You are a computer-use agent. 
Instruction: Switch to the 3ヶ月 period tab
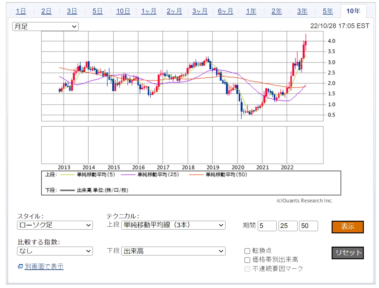coord(200,11)
